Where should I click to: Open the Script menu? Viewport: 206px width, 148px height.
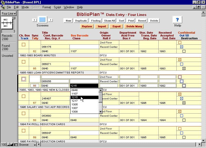[x=57, y=7]
